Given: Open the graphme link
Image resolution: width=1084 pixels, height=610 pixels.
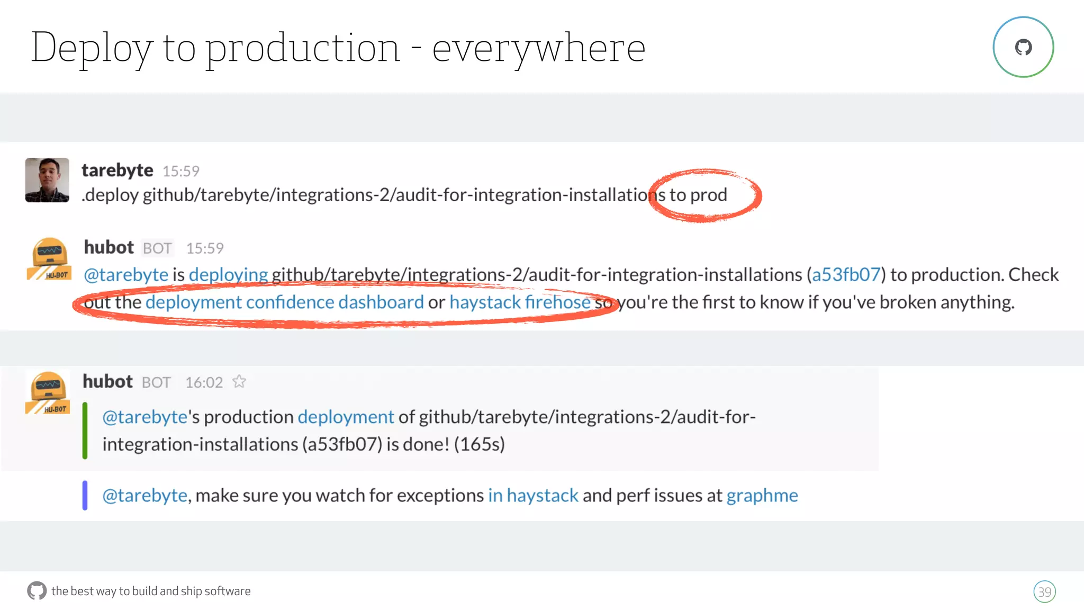Looking at the screenshot, I should (x=762, y=495).
